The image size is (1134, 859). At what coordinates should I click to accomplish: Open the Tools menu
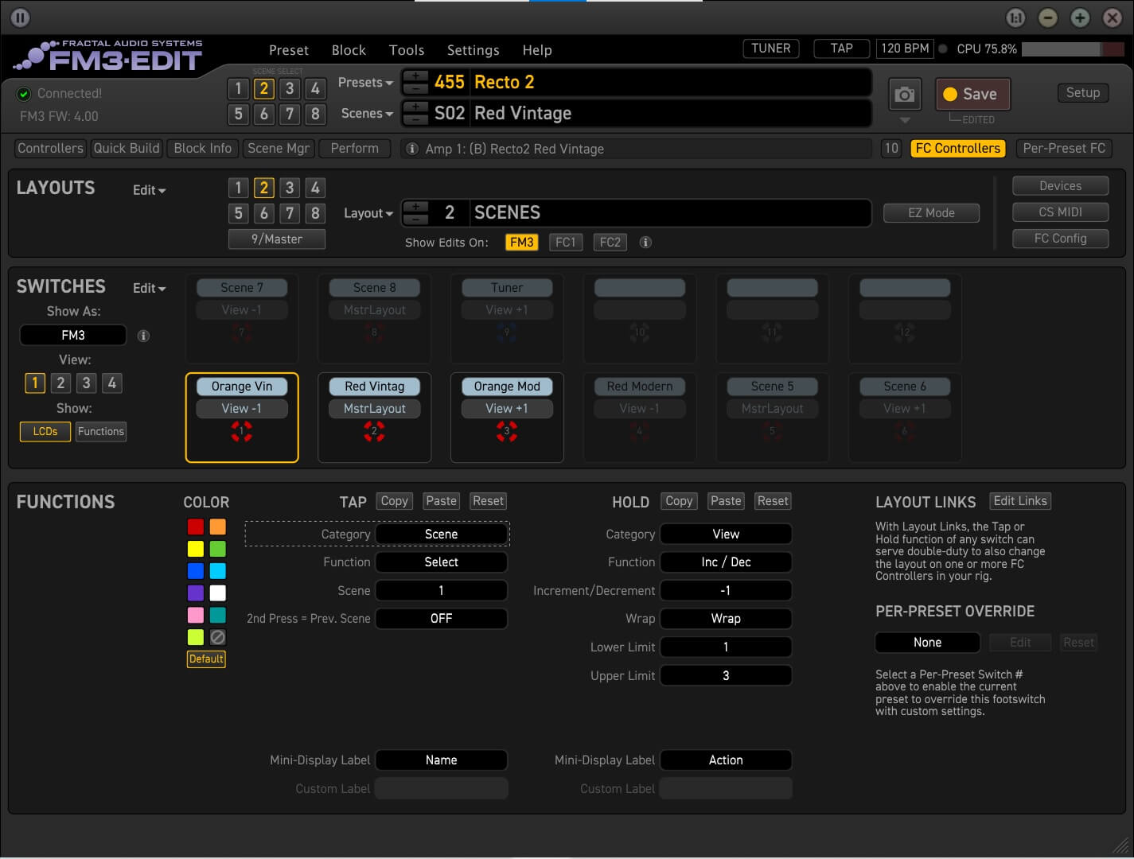407,50
